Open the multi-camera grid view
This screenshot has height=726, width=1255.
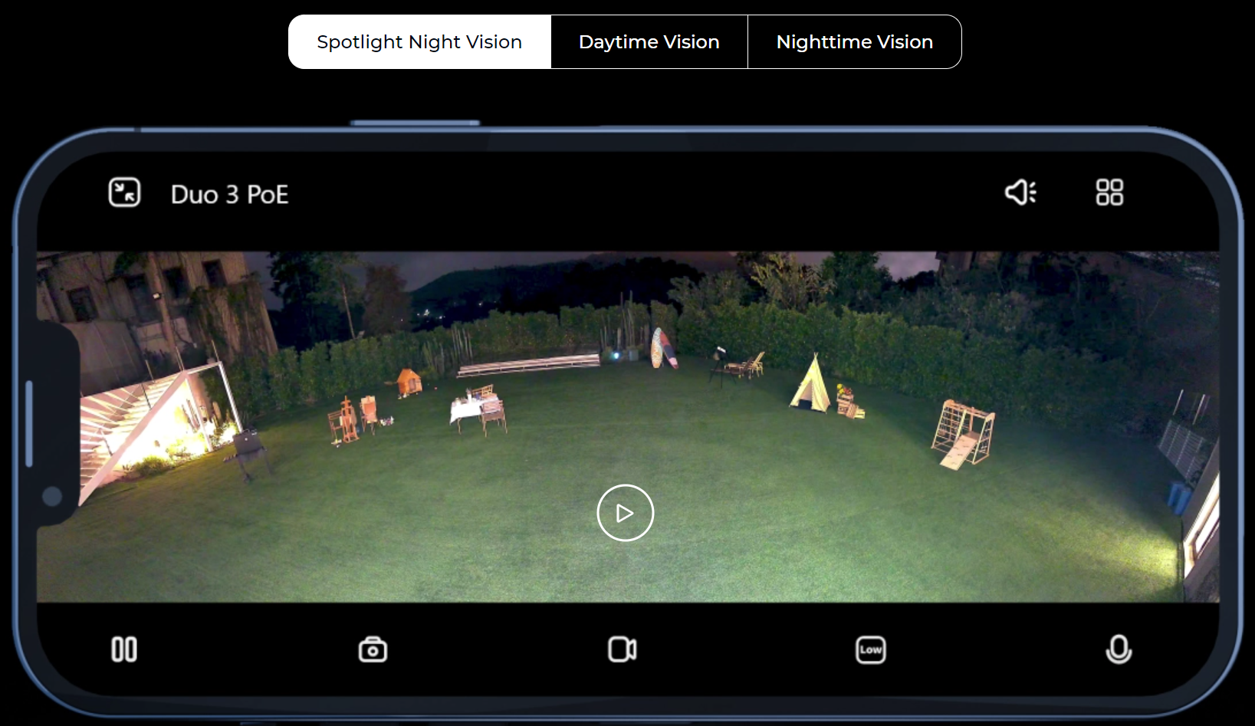click(1109, 192)
